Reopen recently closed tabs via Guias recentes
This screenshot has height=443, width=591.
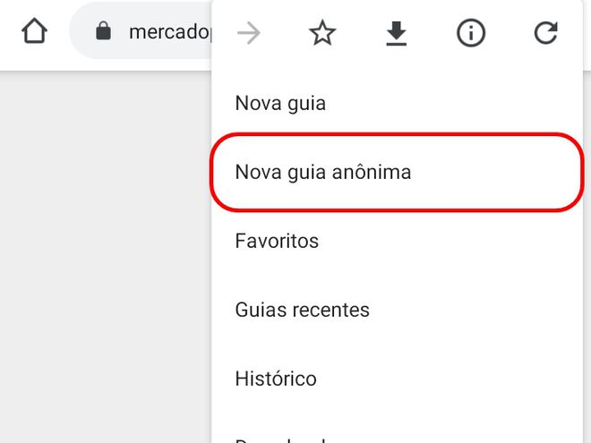coord(397,310)
